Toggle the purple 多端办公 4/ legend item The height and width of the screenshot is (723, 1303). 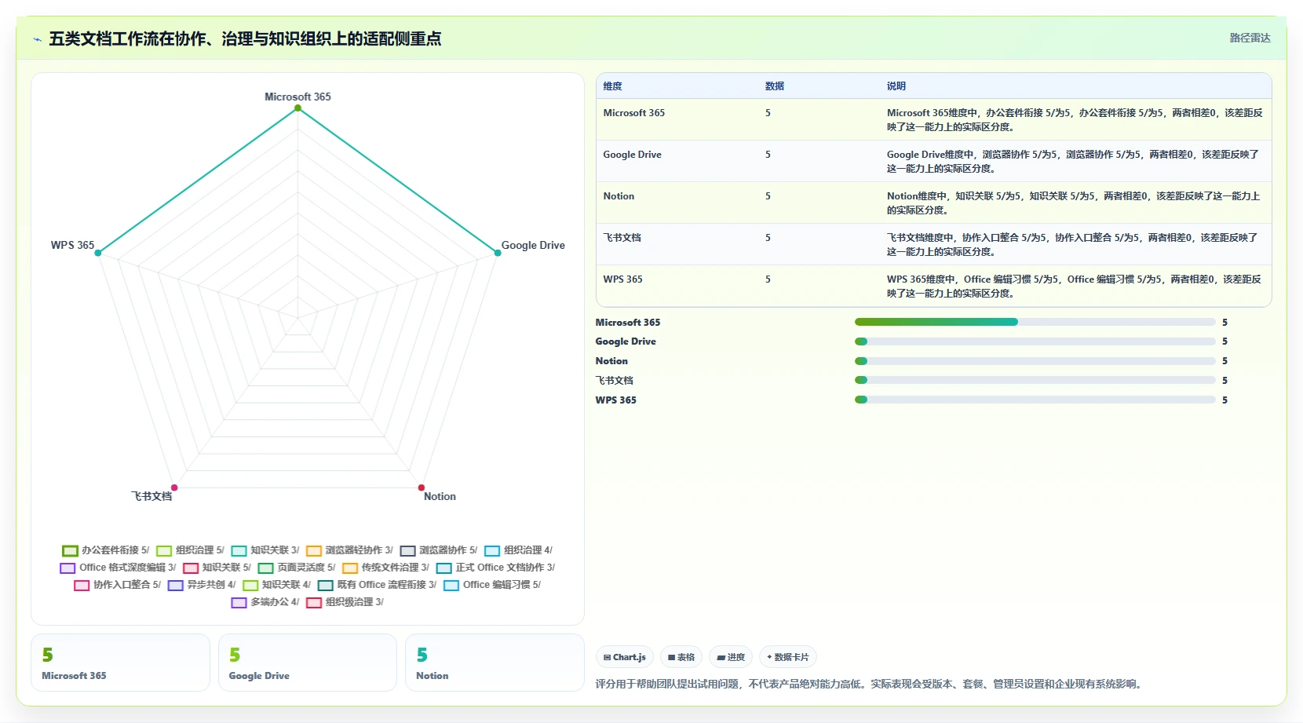pyautogui.click(x=265, y=602)
